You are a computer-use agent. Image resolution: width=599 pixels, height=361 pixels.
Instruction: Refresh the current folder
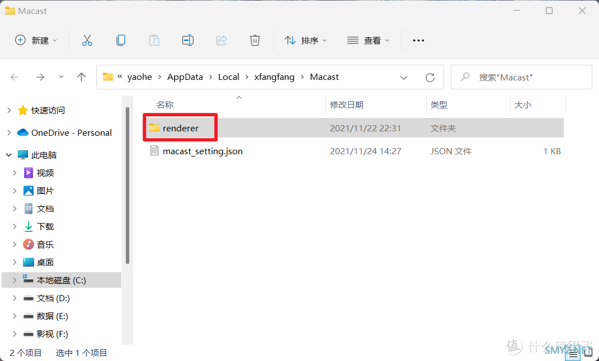pos(430,78)
